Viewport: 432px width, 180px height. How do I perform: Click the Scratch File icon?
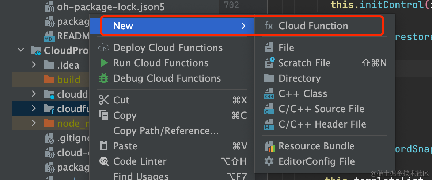(269, 63)
